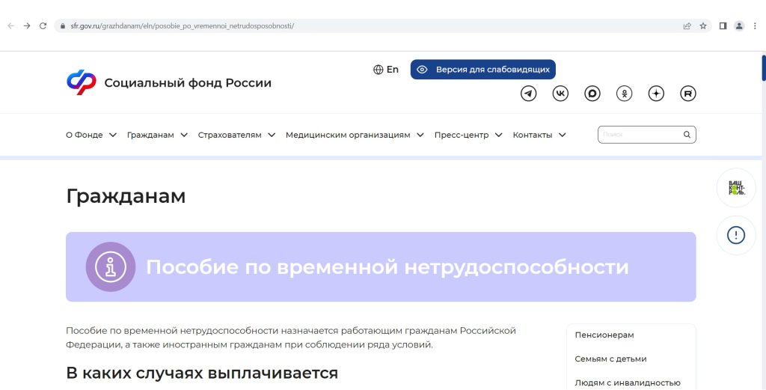Open the VK social link icon
766x390 pixels.
(560, 94)
